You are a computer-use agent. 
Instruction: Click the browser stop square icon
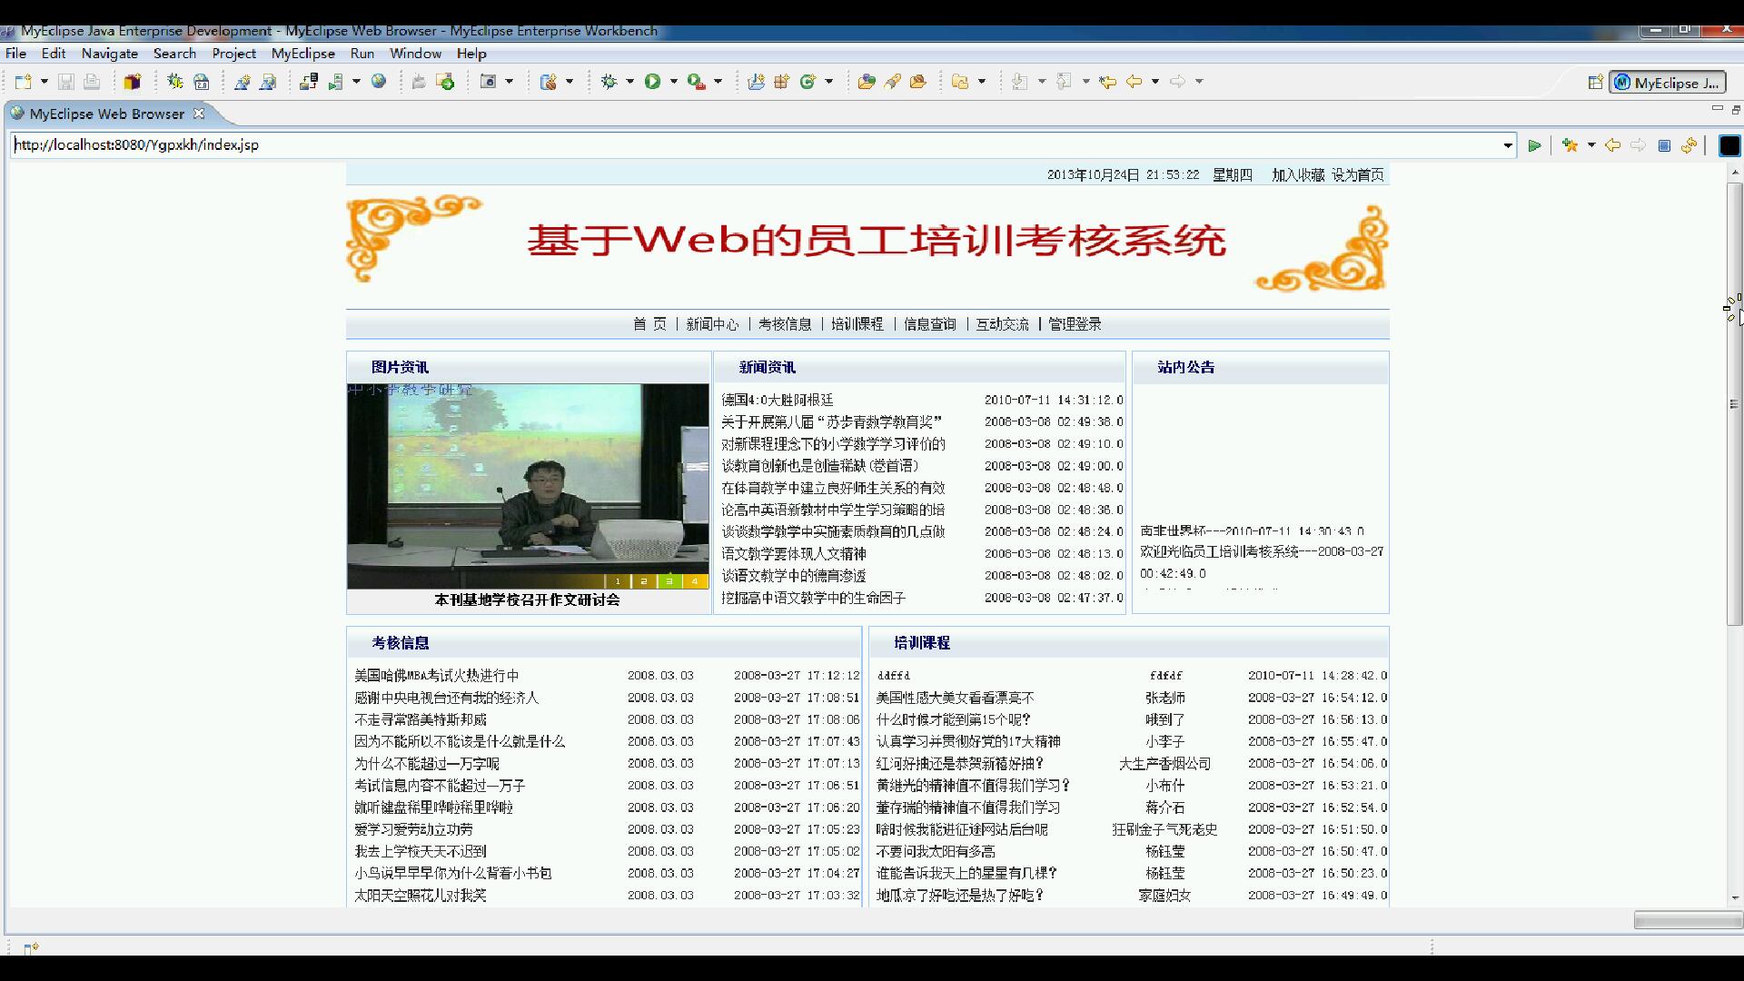[x=1664, y=145]
